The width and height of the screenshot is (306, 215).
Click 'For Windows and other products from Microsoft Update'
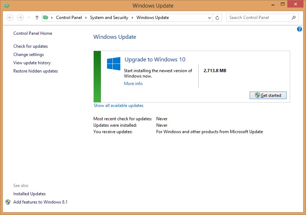[210, 132]
